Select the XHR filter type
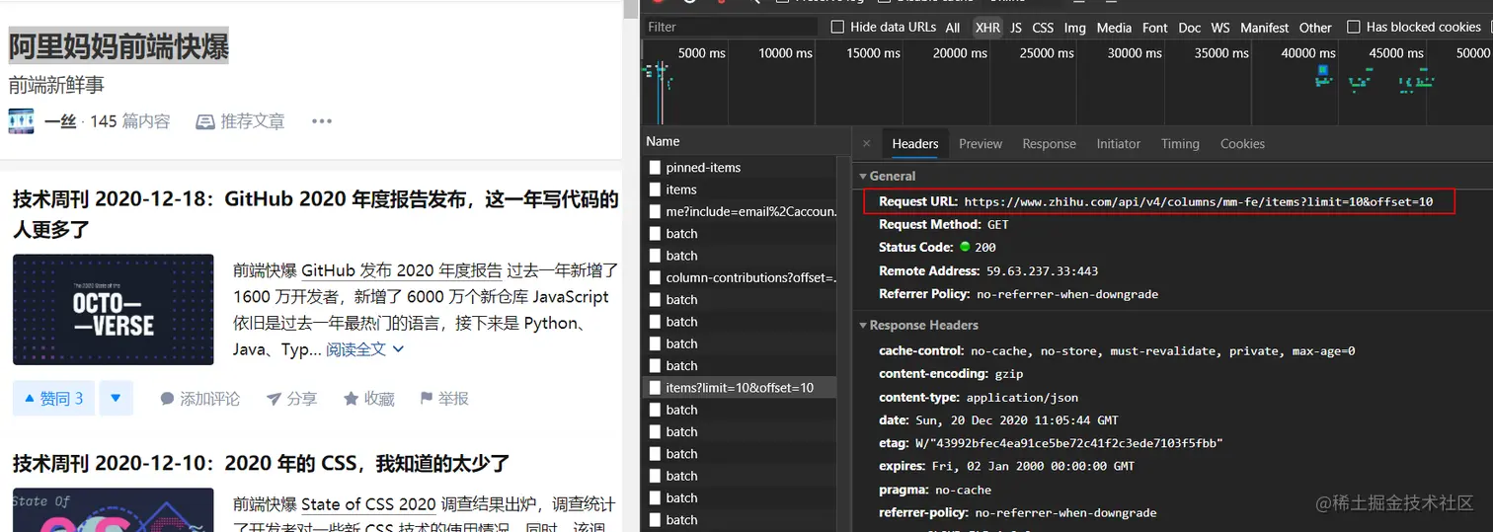The image size is (1493, 532). [x=987, y=28]
